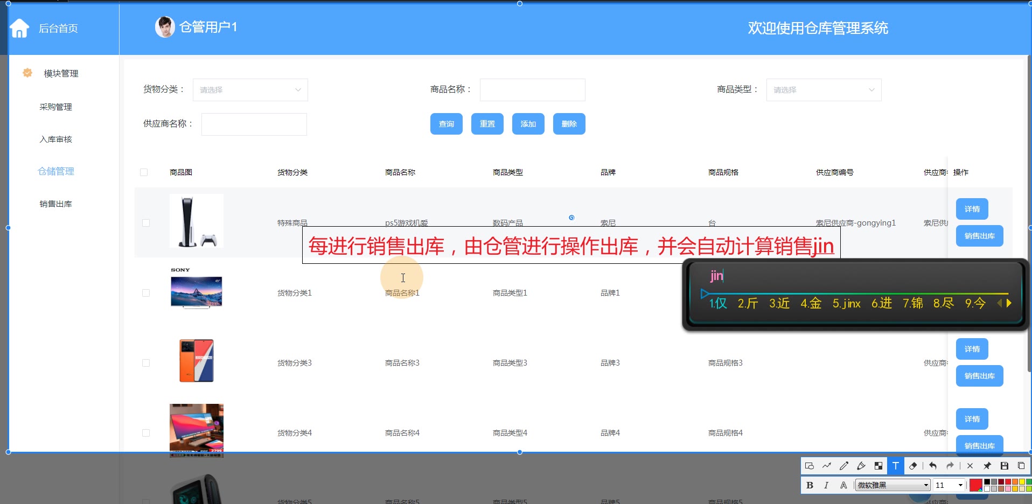Select the mosaic blur tool
Image resolution: width=1032 pixels, height=504 pixels.
click(x=878, y=466)
